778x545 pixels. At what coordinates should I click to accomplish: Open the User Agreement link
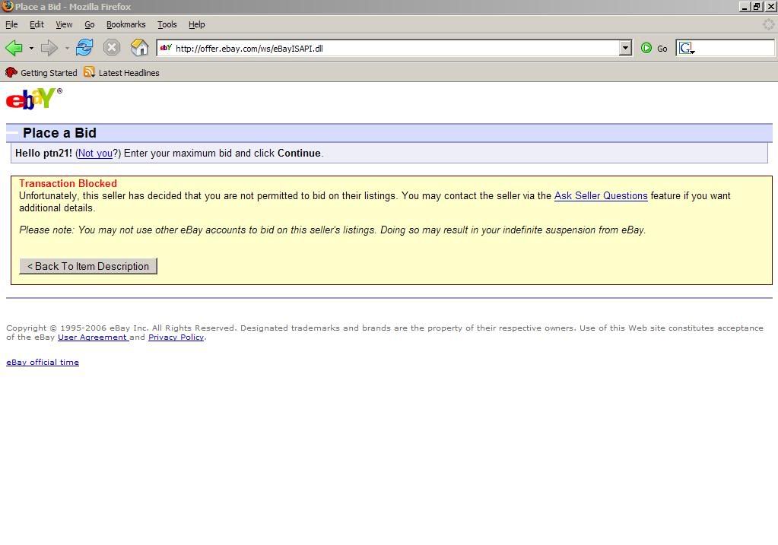(x=93, y=337)
